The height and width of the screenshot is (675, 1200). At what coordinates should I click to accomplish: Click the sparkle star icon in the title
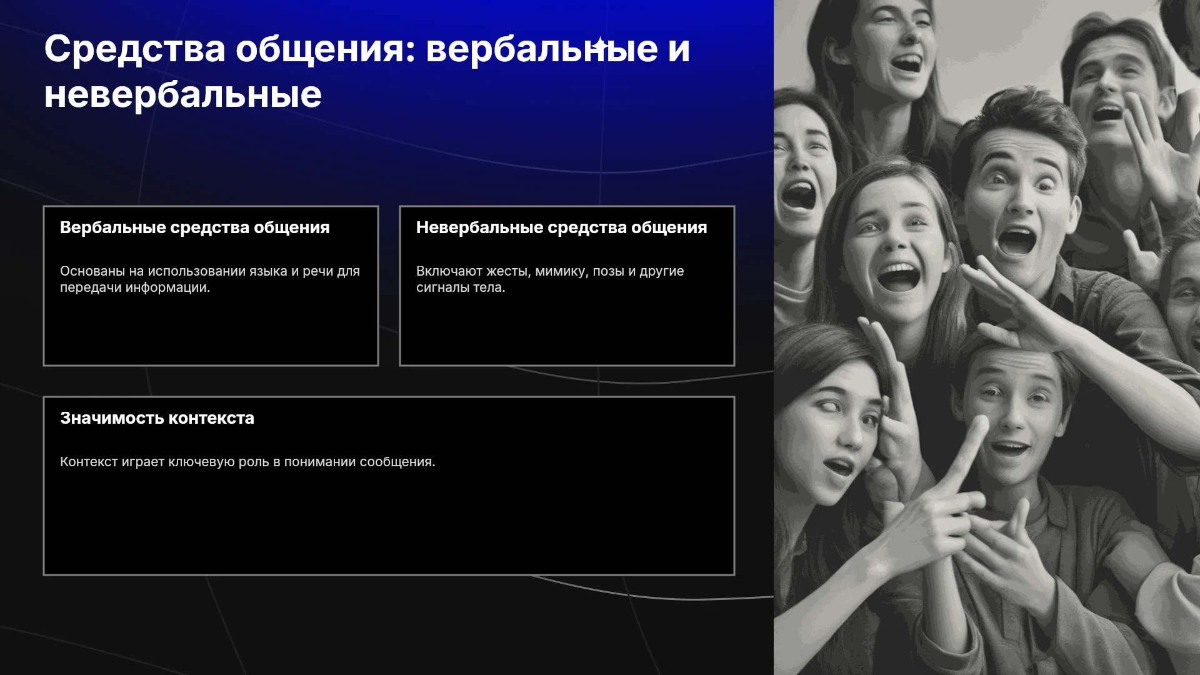[600, 45]
